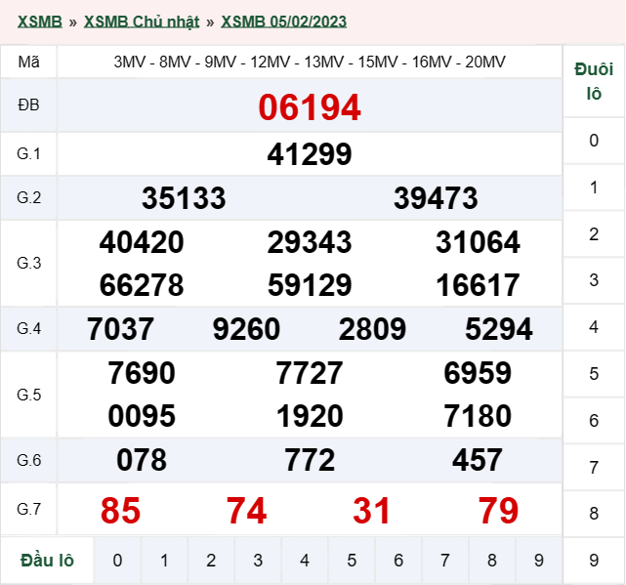Image resolution: width=626 pixels, height=585 pixels.
Task: Select Đầu lô digit 8
Action: 492,561
